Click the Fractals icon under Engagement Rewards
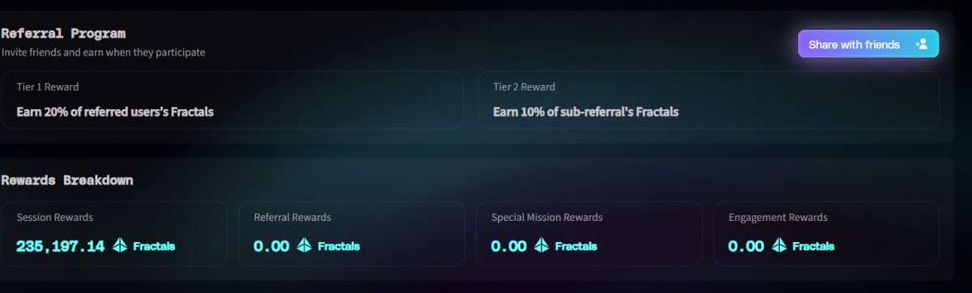This screenshot has height=293, width=972. 779,245
